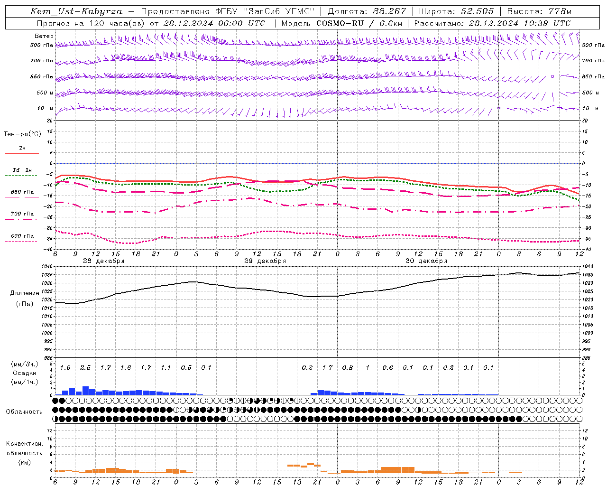Click the Долгота: 88.267 longitude value

click(367, 11)
